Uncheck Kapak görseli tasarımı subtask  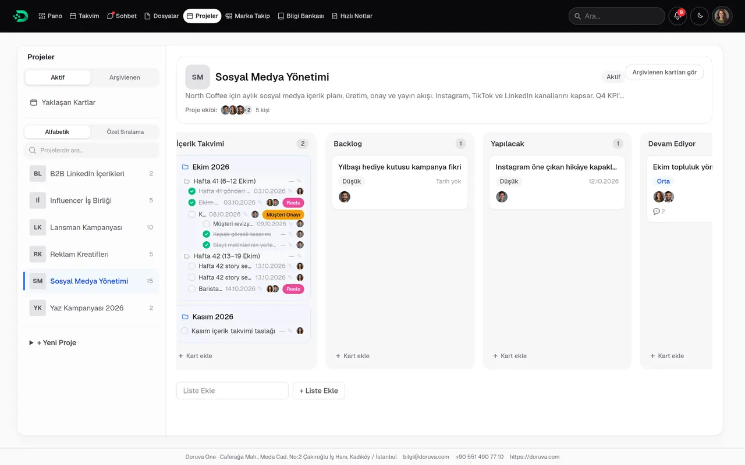[x=207, y=234]
